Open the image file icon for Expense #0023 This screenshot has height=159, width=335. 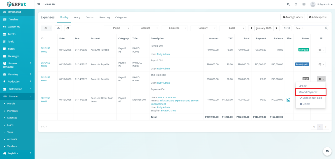click(288, 100)
